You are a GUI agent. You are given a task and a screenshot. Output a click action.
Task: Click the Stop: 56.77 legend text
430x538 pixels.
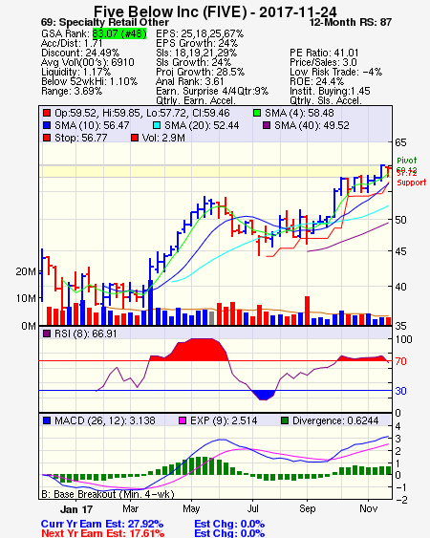coord(81,138)
